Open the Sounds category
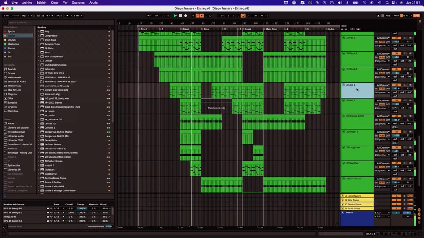This screenshot has height=238, width=424. (x=11, y=69)
